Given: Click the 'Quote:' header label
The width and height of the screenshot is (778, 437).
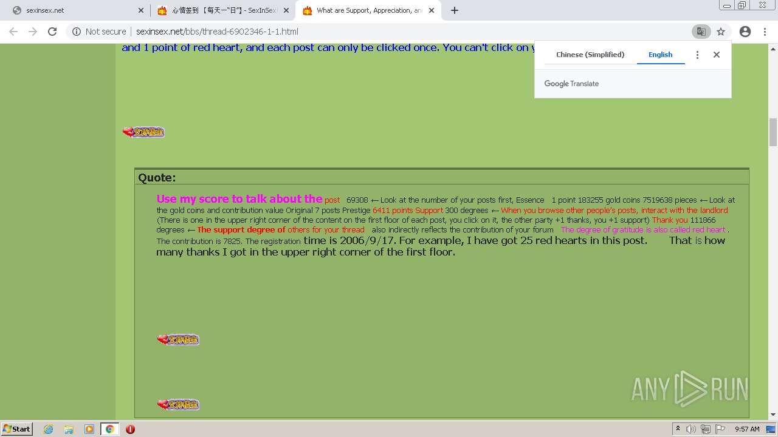Looking at the screenshot, I should click(157, 177).
